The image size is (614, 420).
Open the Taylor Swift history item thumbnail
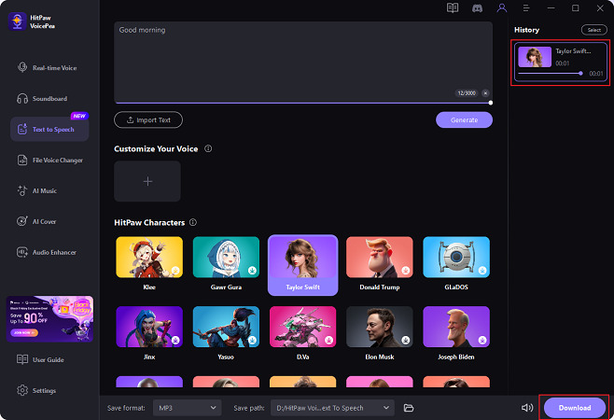[535, 57]
